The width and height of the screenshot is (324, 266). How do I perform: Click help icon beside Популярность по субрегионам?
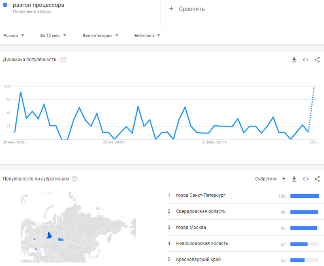[75, 179]
